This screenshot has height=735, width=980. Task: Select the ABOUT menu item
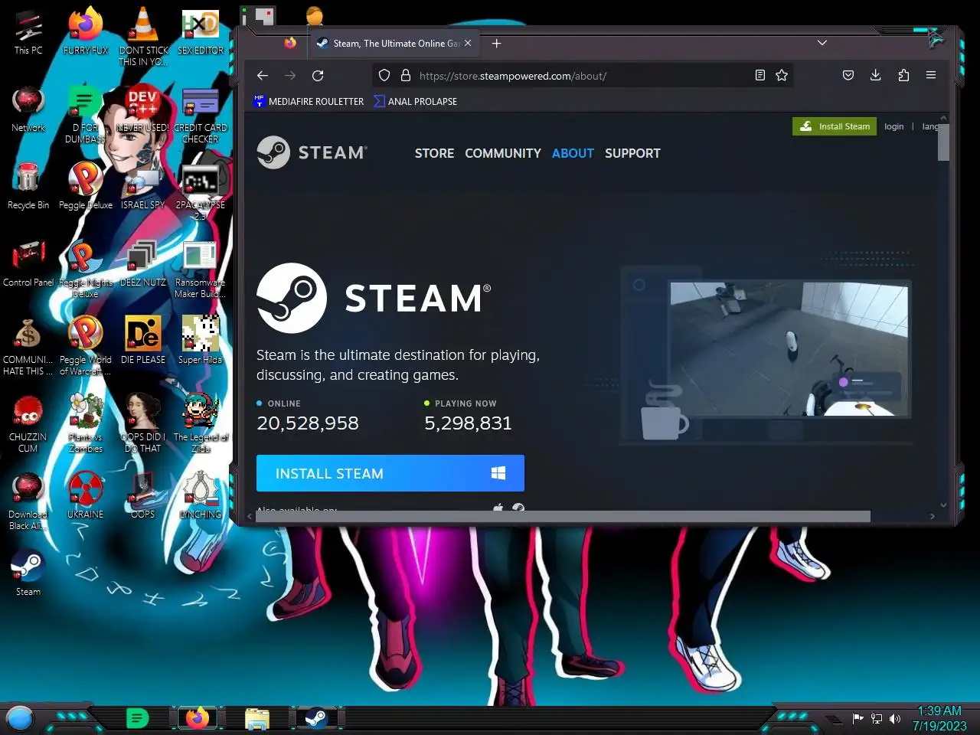point(573,153)
